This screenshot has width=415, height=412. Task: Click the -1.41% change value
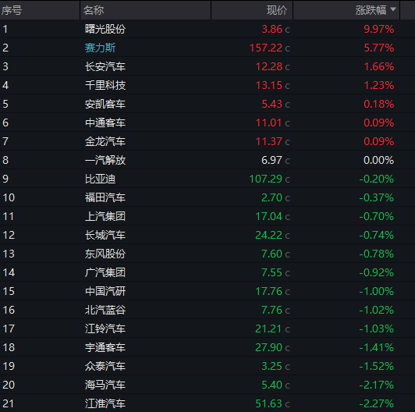[377, 347]
